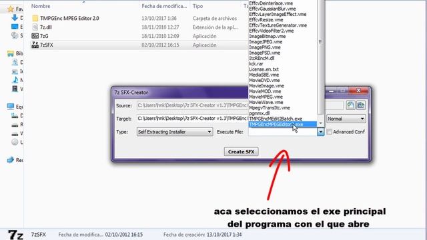427x240 pixels.
Task: Click the Computer icon in navigation pane
Action: (11, 107)
